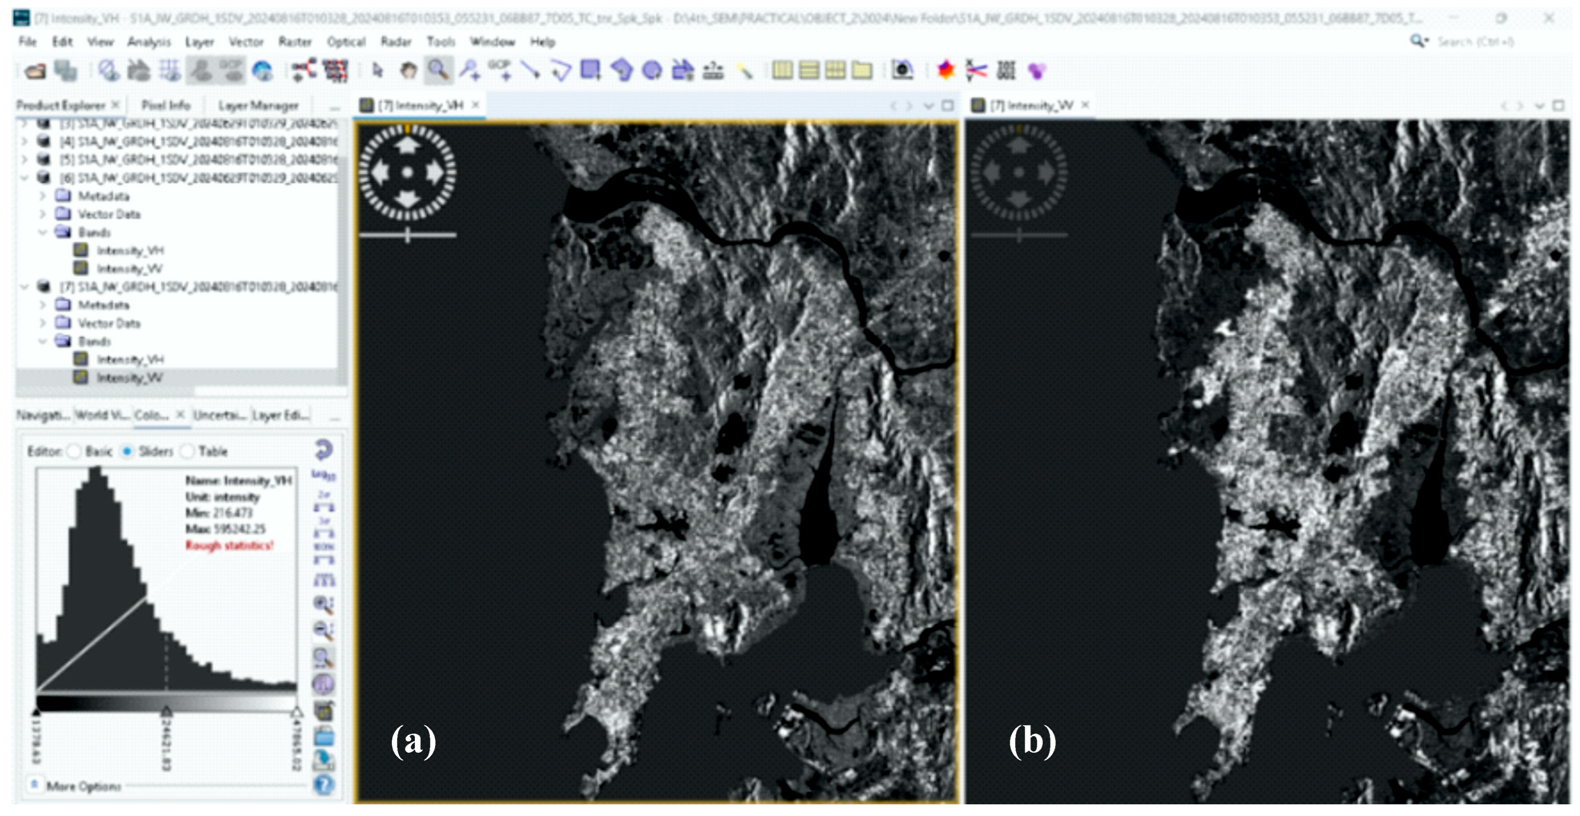Close the [7] Intensity_VH image tab
The width and height of the screenshot is (1580, 816).
point(475,105)
